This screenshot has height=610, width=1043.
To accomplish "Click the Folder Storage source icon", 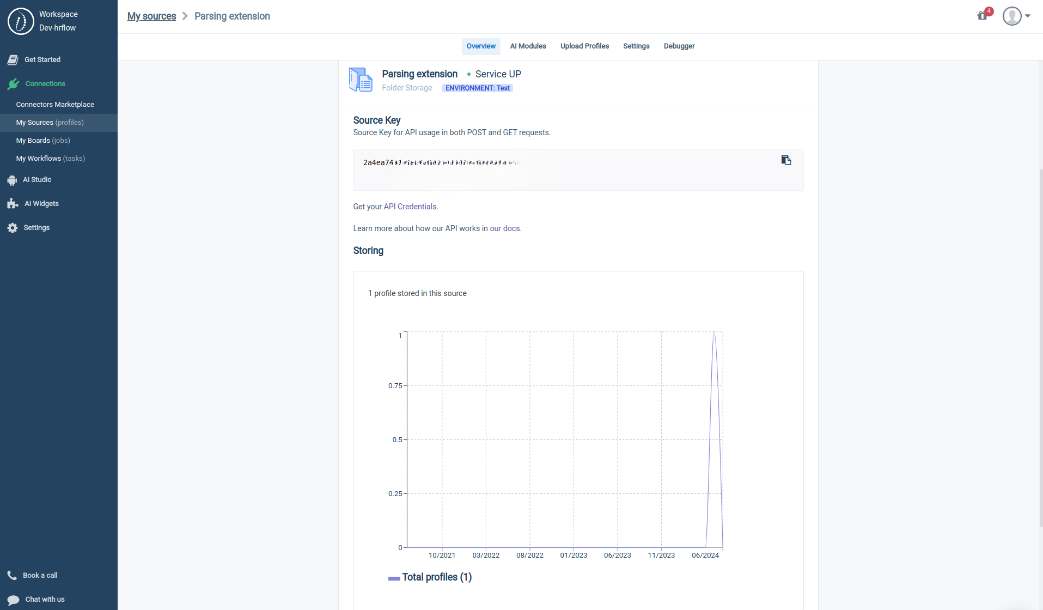I will (360, 80).
